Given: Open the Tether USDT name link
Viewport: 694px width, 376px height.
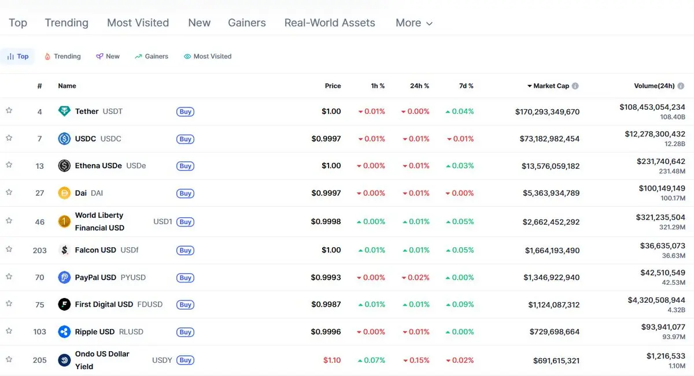Looking at the screenshot, I should point(99,111).
